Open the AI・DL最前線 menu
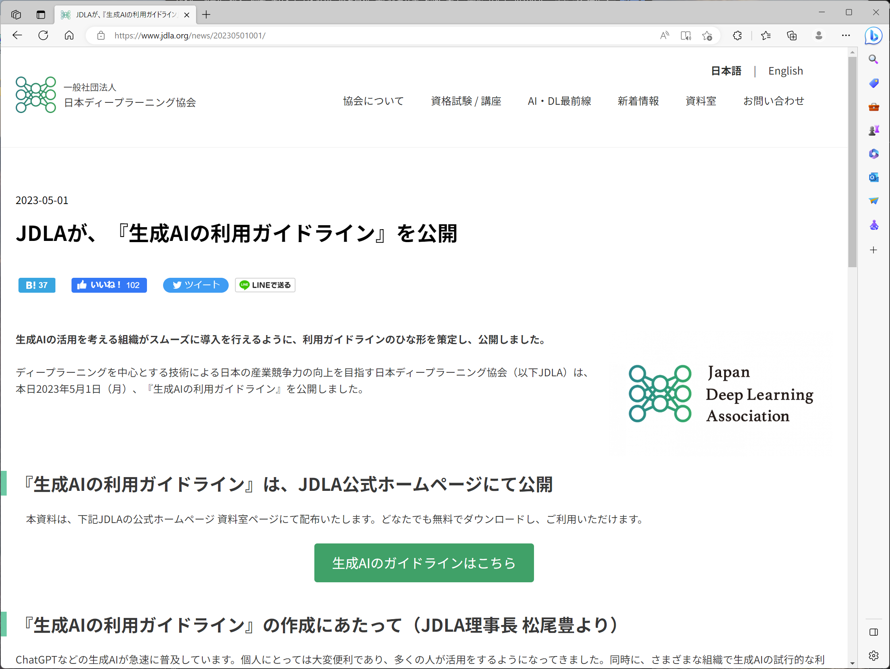 (559, 101)
